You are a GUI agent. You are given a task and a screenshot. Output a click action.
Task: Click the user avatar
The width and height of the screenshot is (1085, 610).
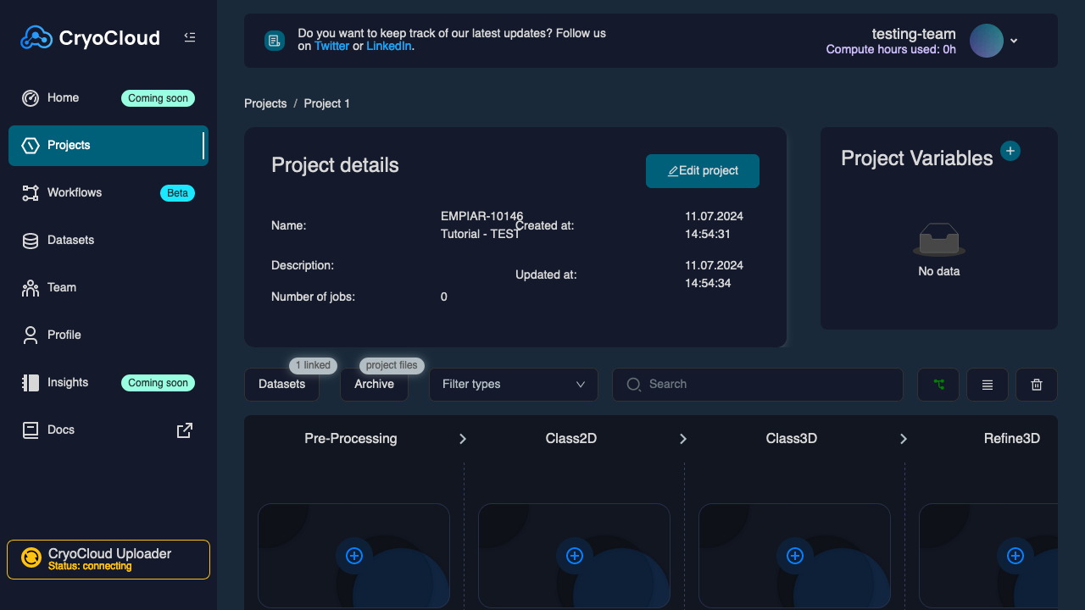click(987, 41)
